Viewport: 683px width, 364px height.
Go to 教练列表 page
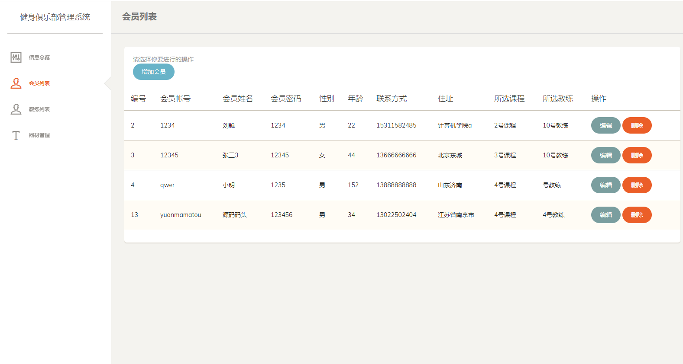point(39,109)
